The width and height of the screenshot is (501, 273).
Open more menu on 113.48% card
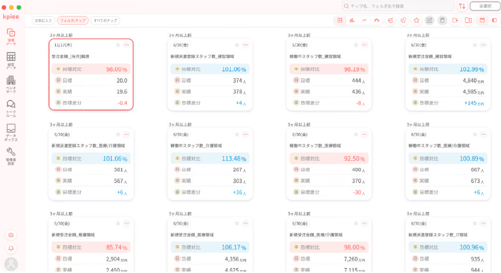coord(245,134)
